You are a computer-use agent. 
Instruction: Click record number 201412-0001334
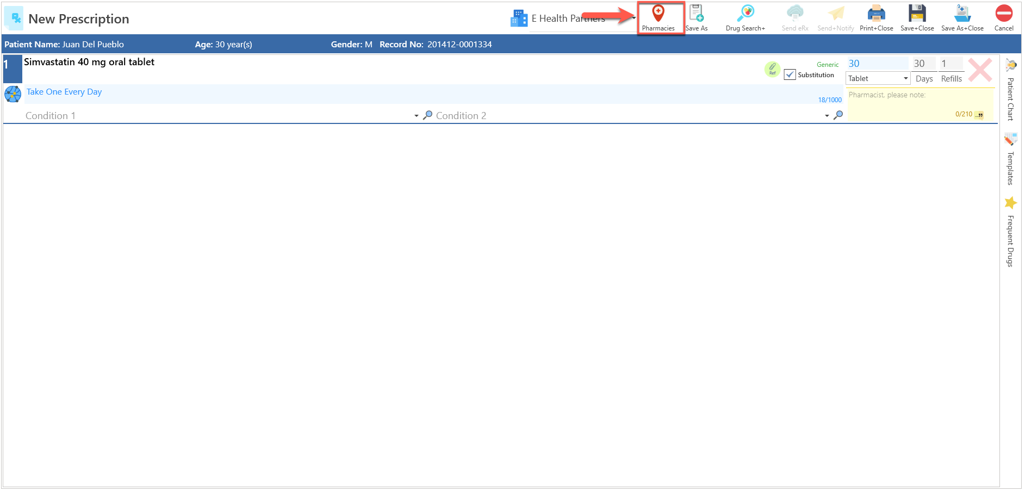pyautogui.click(x=459, y=45)
